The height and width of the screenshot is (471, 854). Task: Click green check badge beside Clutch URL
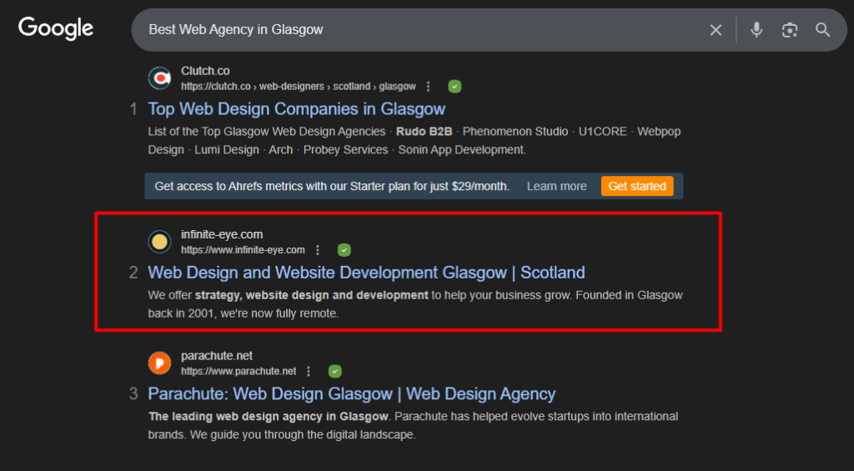click(x=455, y=87)
